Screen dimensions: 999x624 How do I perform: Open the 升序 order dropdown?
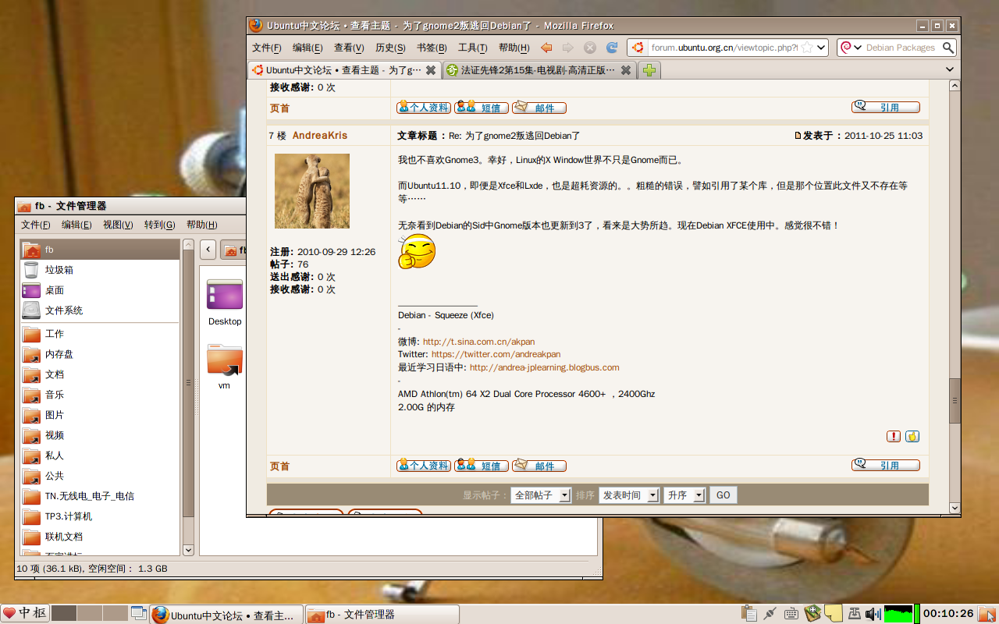[x=684, y=495]
